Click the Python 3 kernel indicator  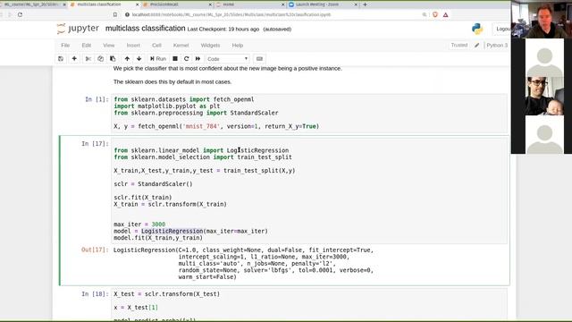497,46
